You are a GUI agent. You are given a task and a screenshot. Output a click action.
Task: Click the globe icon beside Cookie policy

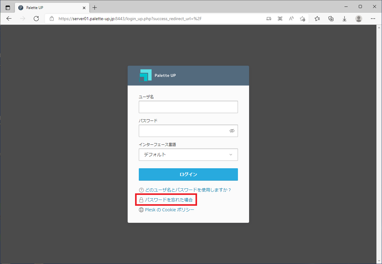[x=141, y=210]
